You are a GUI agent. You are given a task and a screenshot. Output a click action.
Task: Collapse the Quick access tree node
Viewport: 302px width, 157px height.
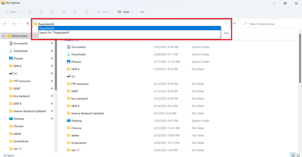(x=3, y=36)
